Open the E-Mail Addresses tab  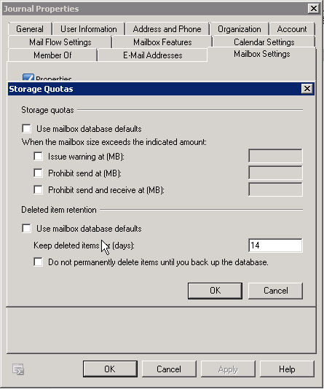click(x=152, y=55)
